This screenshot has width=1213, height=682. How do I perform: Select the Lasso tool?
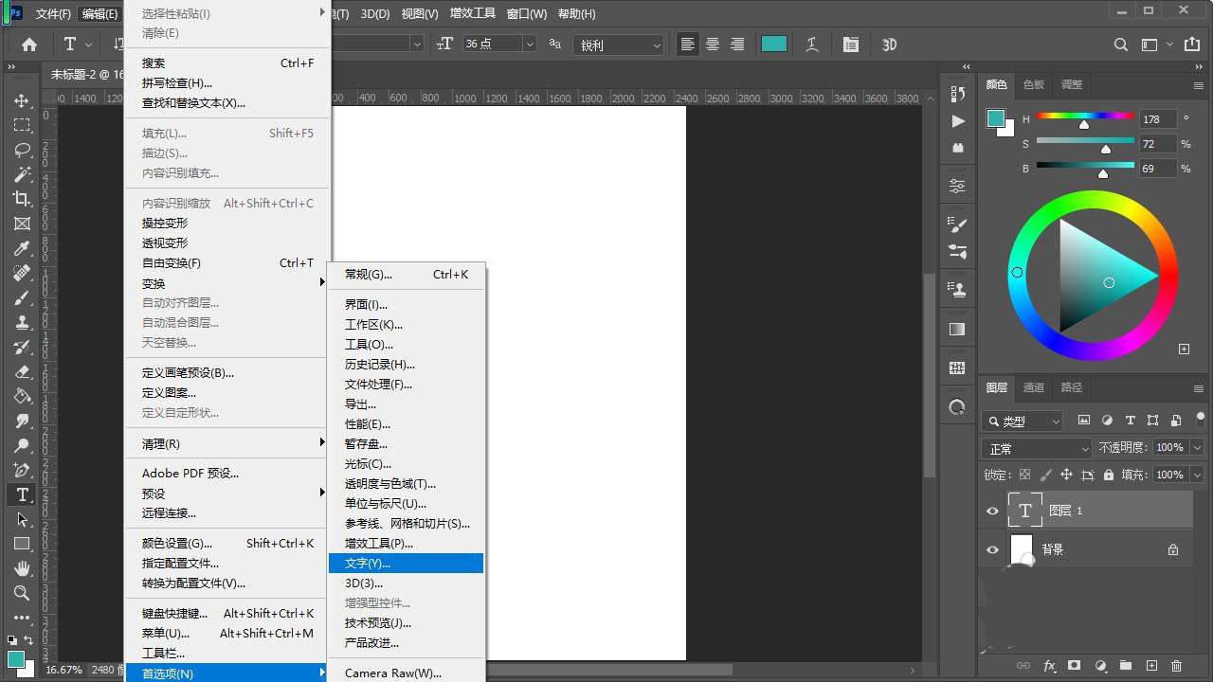point(22,150)
